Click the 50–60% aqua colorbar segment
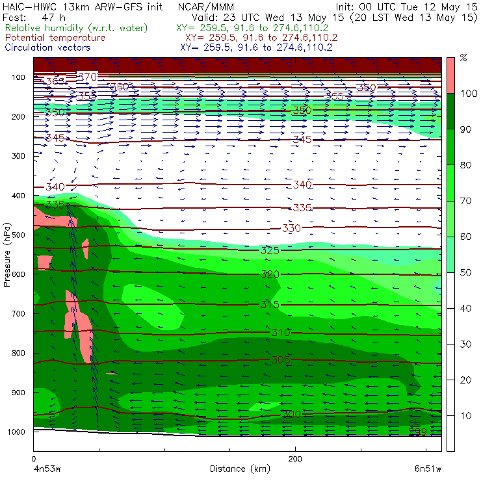 (450, 255)
